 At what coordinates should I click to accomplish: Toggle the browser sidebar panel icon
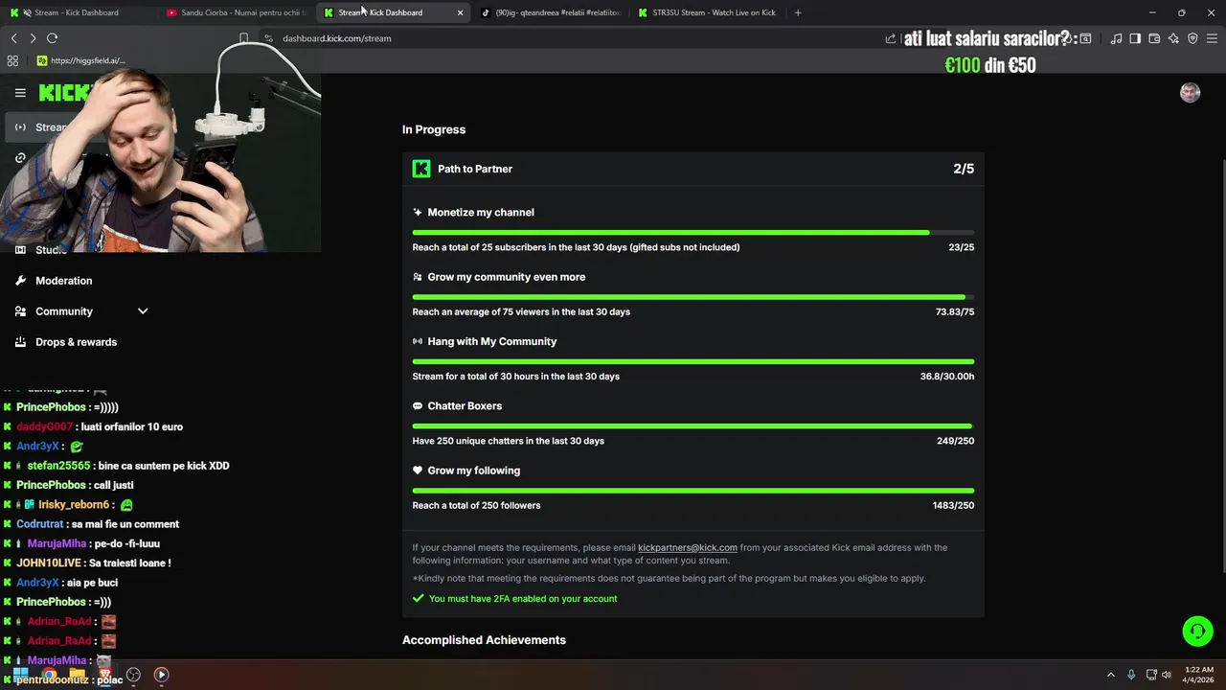click(1135, 38)
